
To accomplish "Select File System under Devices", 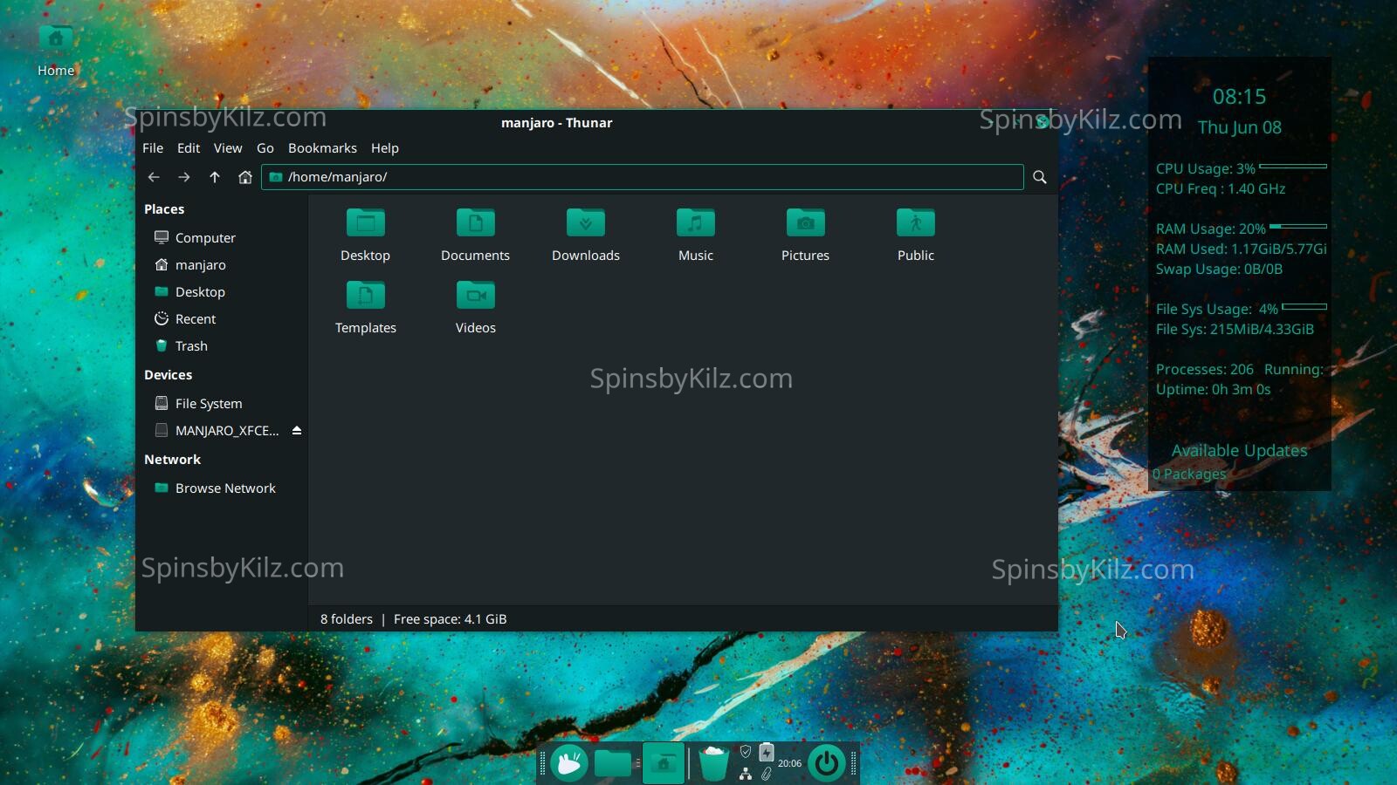I will [x=208, y=404].
